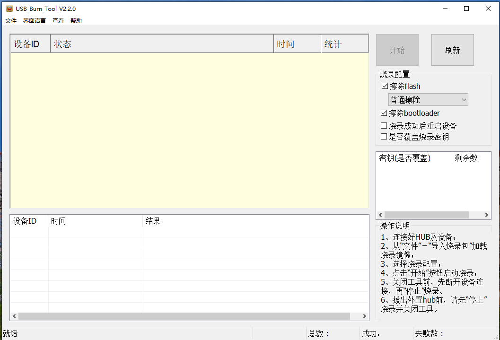Enable 烧录成功后重启设备 option

384,125
